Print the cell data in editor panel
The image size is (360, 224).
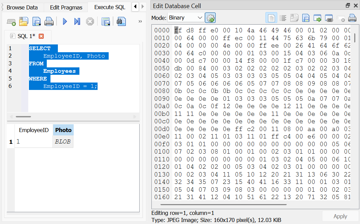click(x=352, y=18)
